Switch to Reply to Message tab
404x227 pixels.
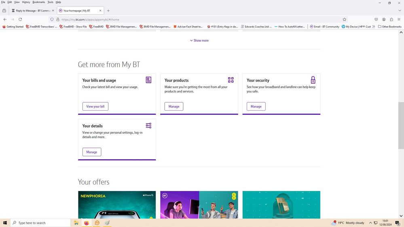click(32, 11)
